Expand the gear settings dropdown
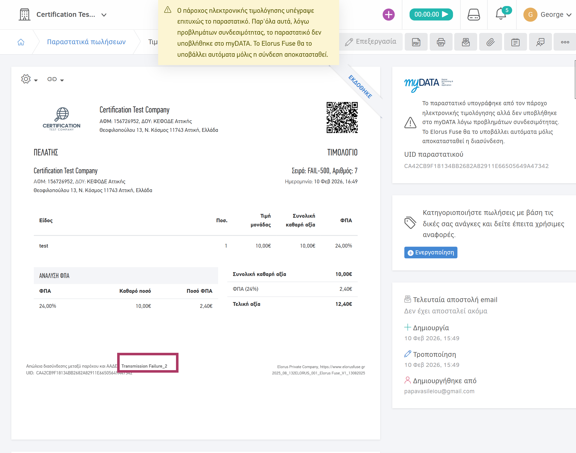The width and height of the screenshot is (576, 453). [29, 79]
